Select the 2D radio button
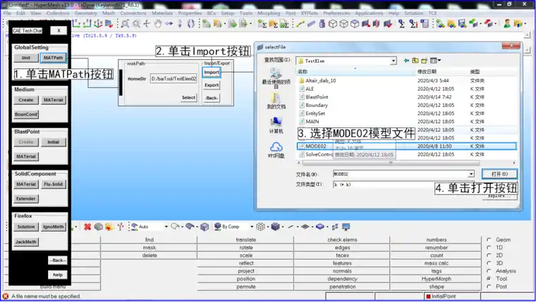Screen dimensions: 536x302 [x=489, y=256]
